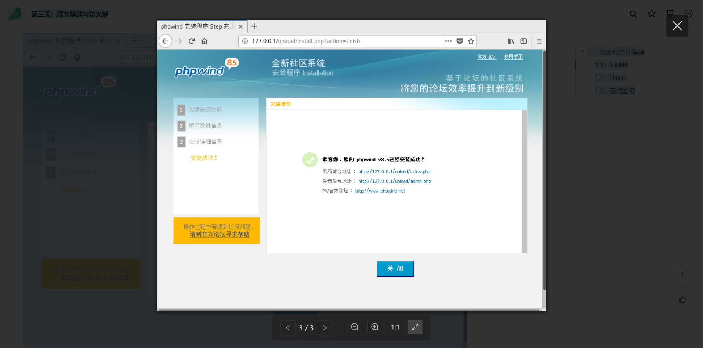
Task: Click the title 第三天：服务搭建与防火墙
Action: 70,14
